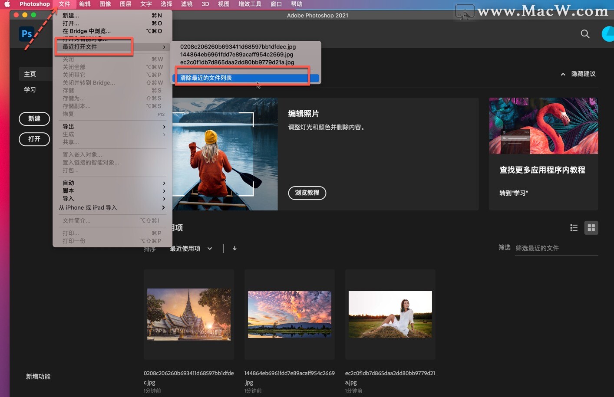Open the 视图 menu
The width and height of the screenshot is (614, 397).
tap(224, 4)
